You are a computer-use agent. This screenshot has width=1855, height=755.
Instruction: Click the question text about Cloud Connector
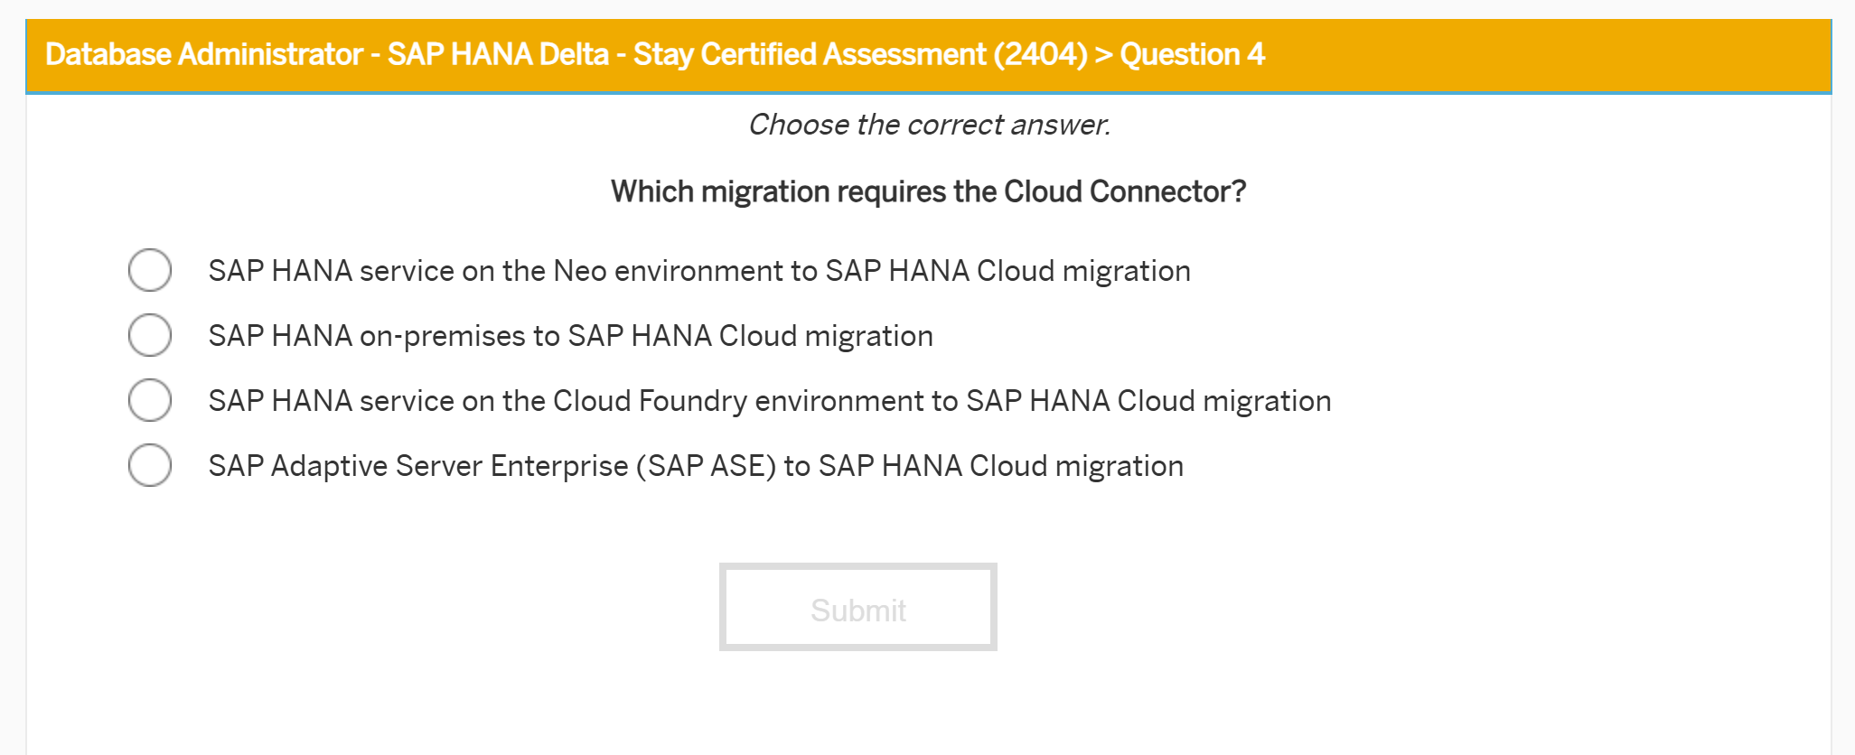[927, 191]
